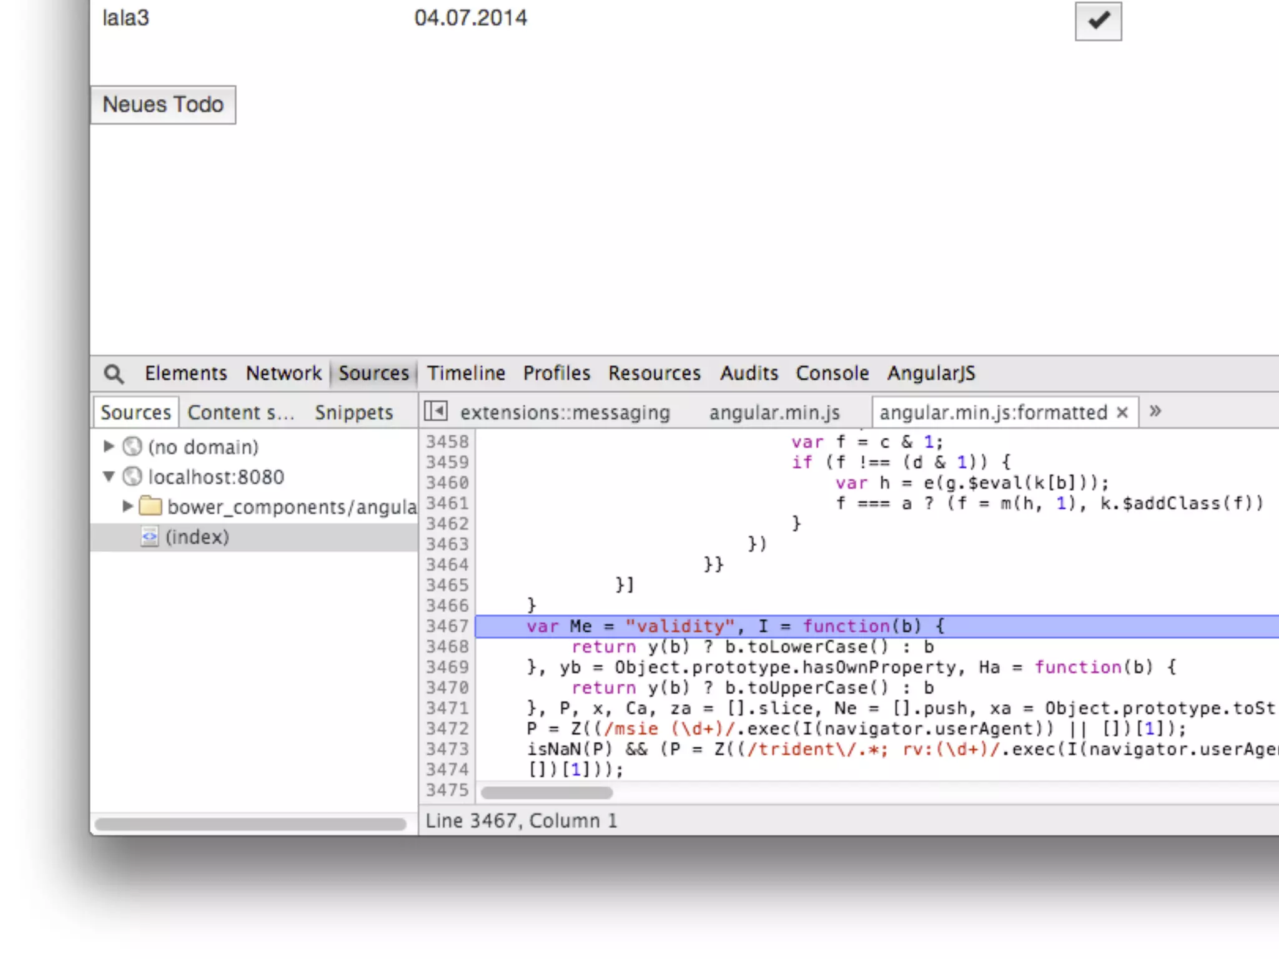Toggle the file navigator sidebar icon
Screen dimensions: 1279x959
tap(435, 411)
